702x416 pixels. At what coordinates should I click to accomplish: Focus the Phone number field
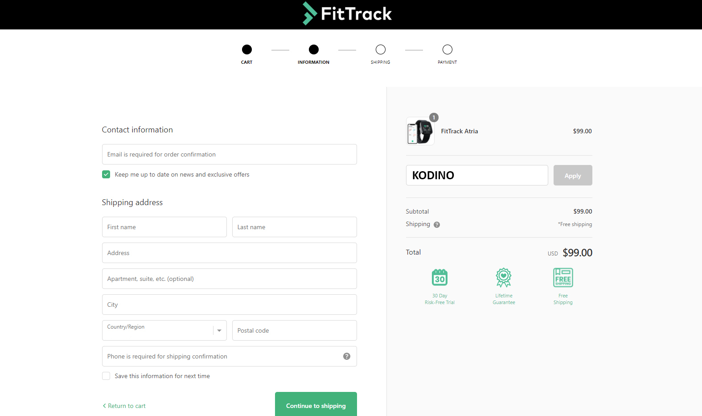pos(230,356)
